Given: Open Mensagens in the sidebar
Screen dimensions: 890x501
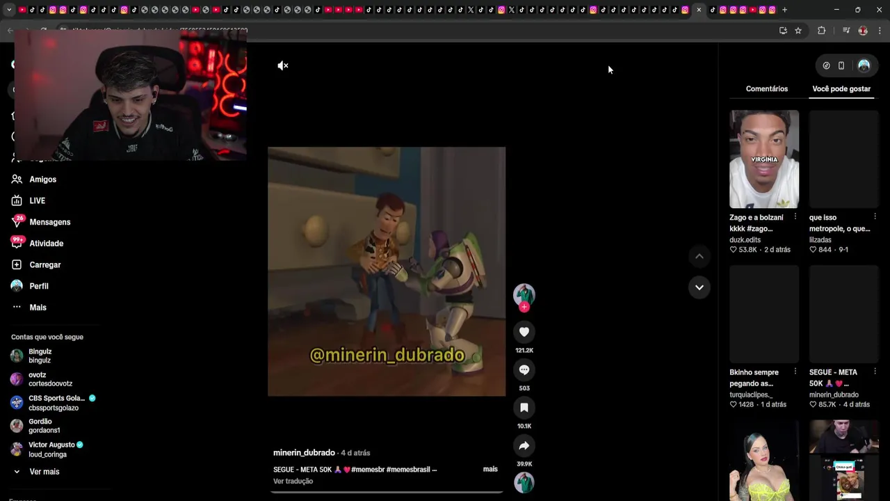Looking at the screenshot, I should click(50, 222).
